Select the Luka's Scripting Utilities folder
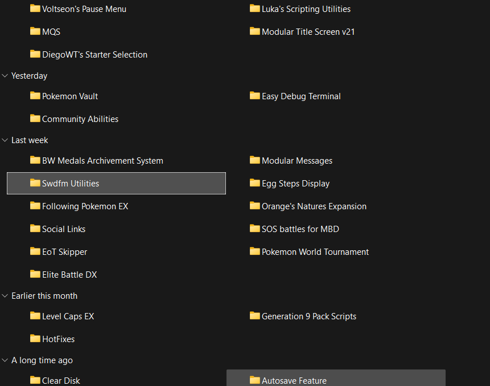The width and height of the screenshot is (490, 386). point(306,9)
